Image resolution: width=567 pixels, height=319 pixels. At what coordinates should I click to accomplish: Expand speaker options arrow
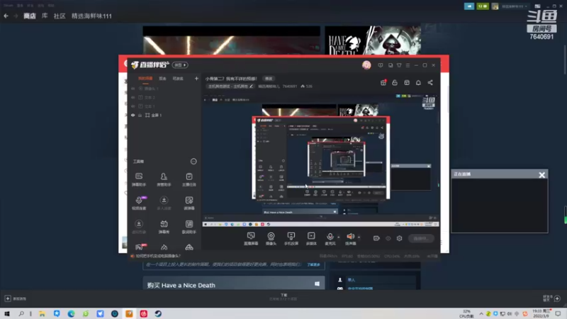coord(359,237)
